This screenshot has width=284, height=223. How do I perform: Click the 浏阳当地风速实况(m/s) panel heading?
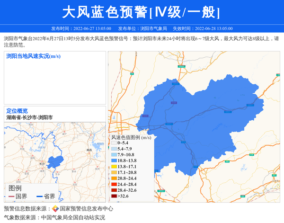(33, 56)
